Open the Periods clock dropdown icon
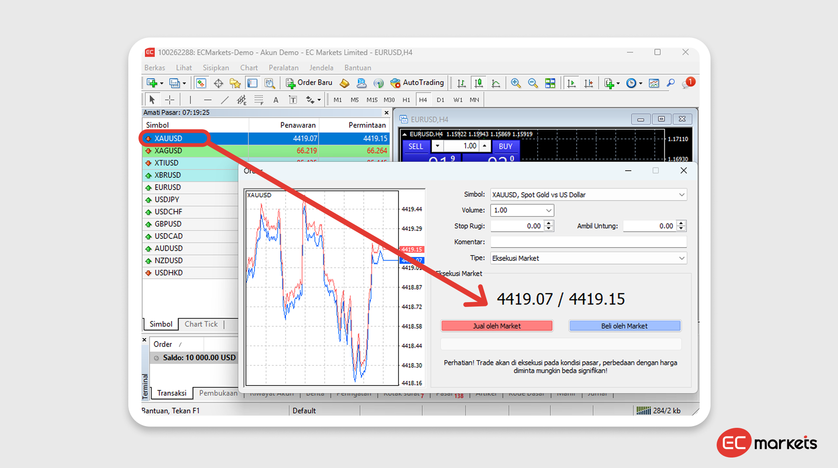 (x=634, y=83)
